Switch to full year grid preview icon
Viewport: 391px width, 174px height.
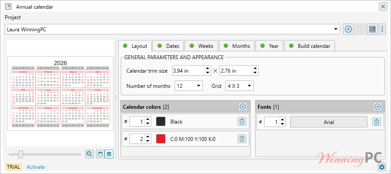tap(109, 154)
